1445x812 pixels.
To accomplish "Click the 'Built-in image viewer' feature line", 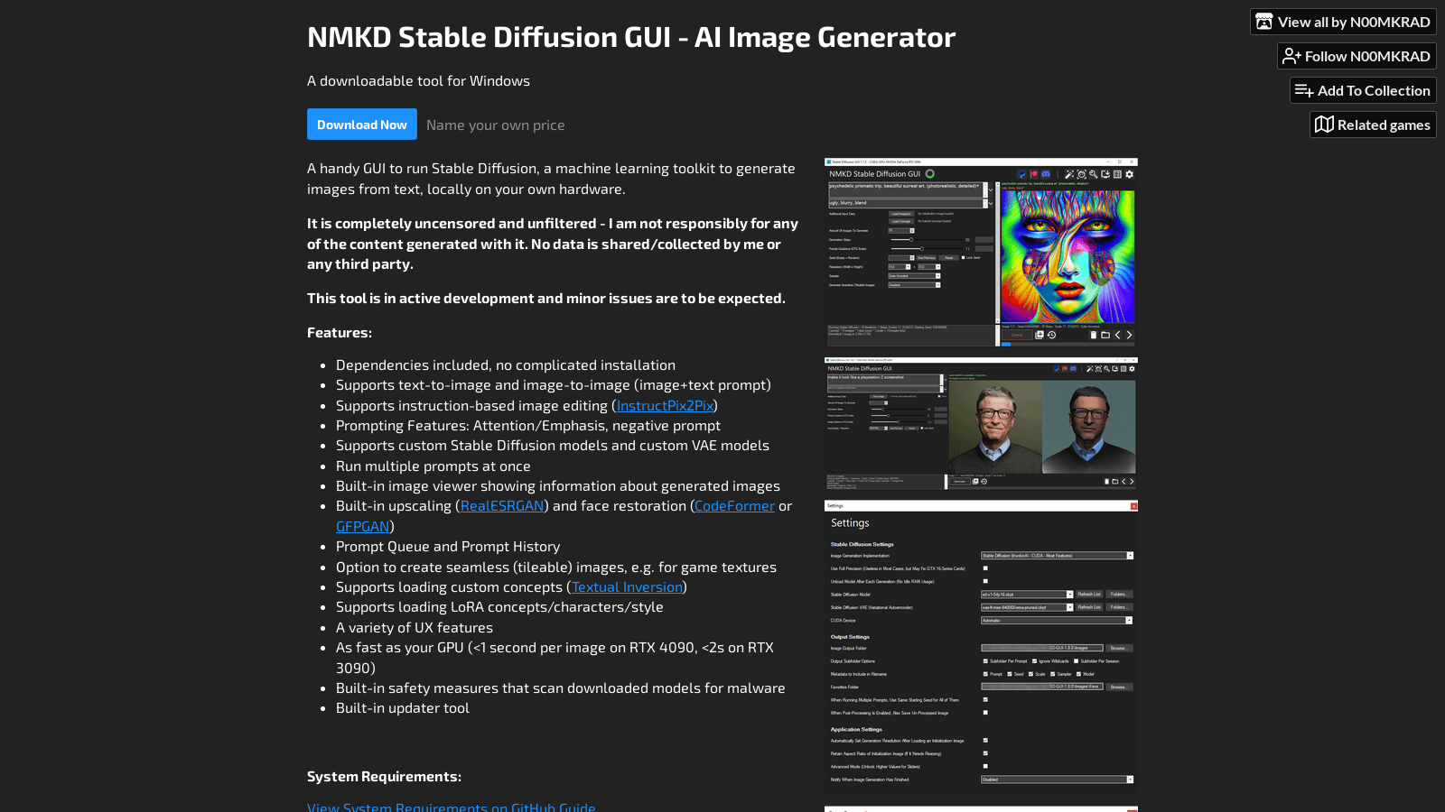I will [558, 486].
